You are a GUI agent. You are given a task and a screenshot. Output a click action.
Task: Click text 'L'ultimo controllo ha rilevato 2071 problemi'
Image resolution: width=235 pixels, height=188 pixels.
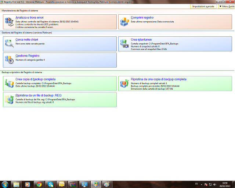[37, 25]
